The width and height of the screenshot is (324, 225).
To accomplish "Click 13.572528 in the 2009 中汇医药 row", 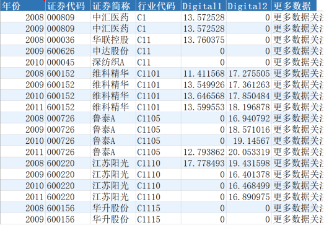I will [x=204, y=29].
